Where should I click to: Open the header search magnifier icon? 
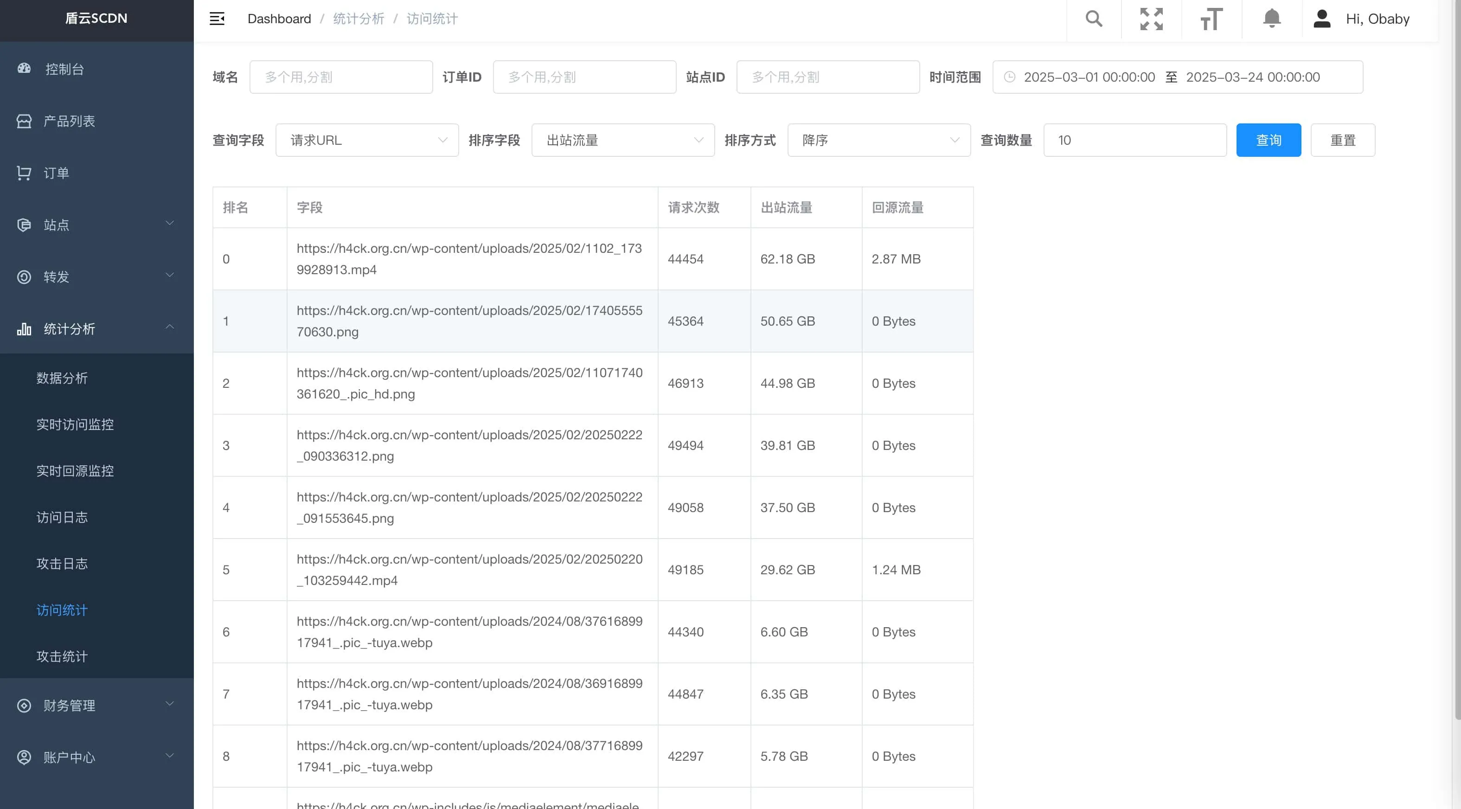(x=1094, y=19)
